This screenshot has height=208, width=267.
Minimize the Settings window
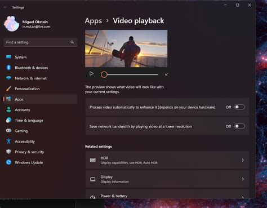[225, 5]
